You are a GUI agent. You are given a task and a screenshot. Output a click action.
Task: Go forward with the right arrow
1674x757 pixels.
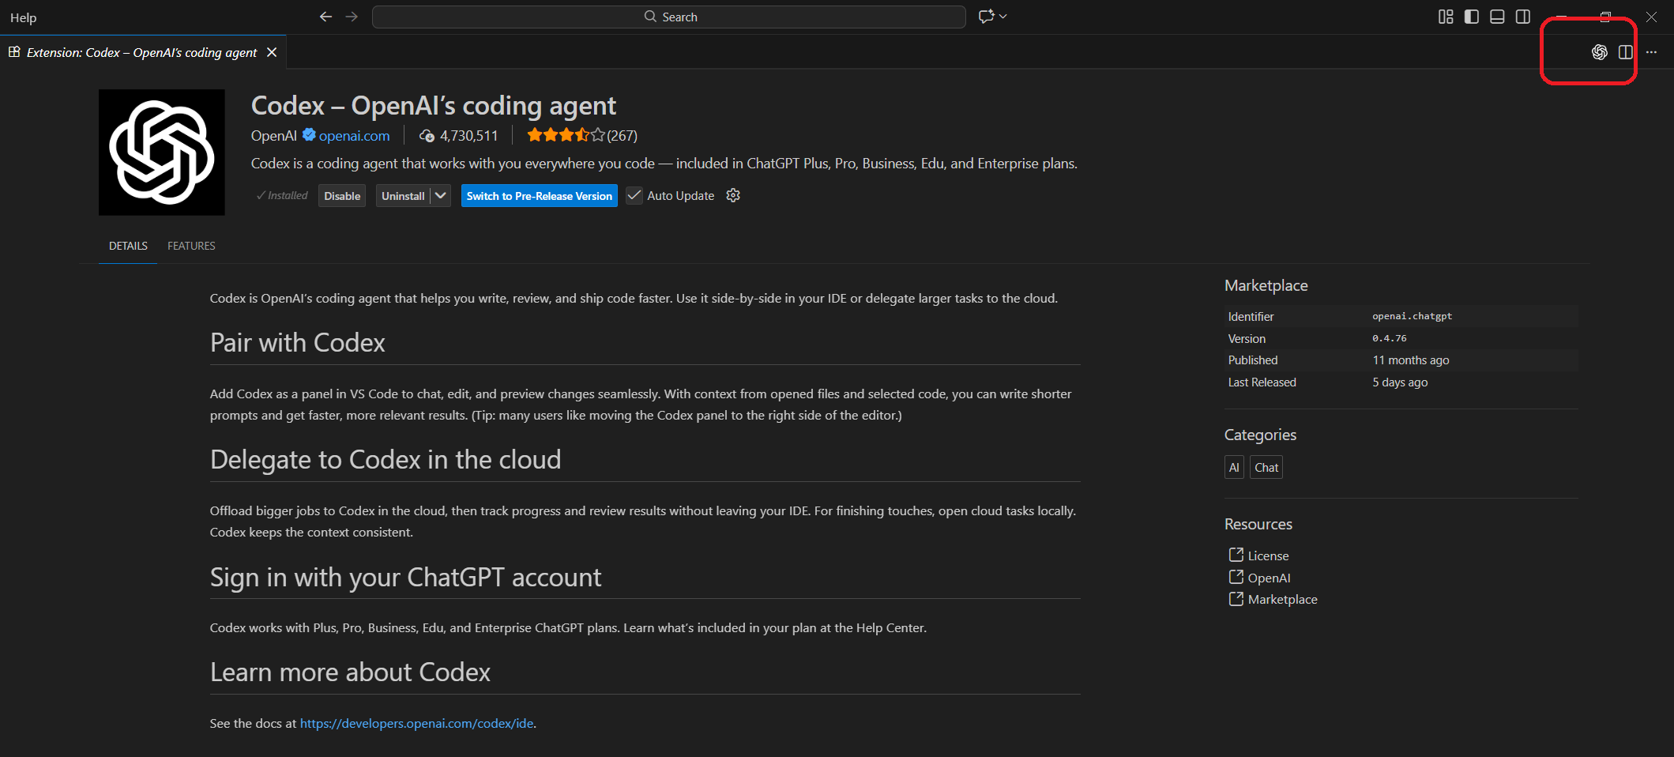click(x=352, y=17)
